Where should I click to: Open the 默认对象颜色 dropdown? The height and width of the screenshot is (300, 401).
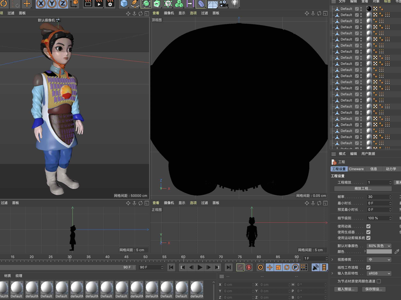pyautogui.click(x=379, y=246)
